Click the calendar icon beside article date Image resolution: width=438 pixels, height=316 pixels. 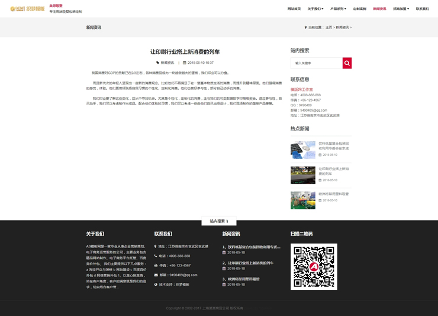point(184,62)
